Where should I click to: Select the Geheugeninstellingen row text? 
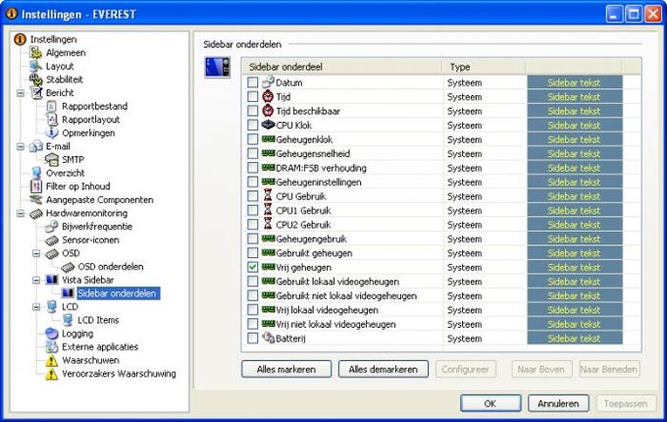[x=319, y=183]
